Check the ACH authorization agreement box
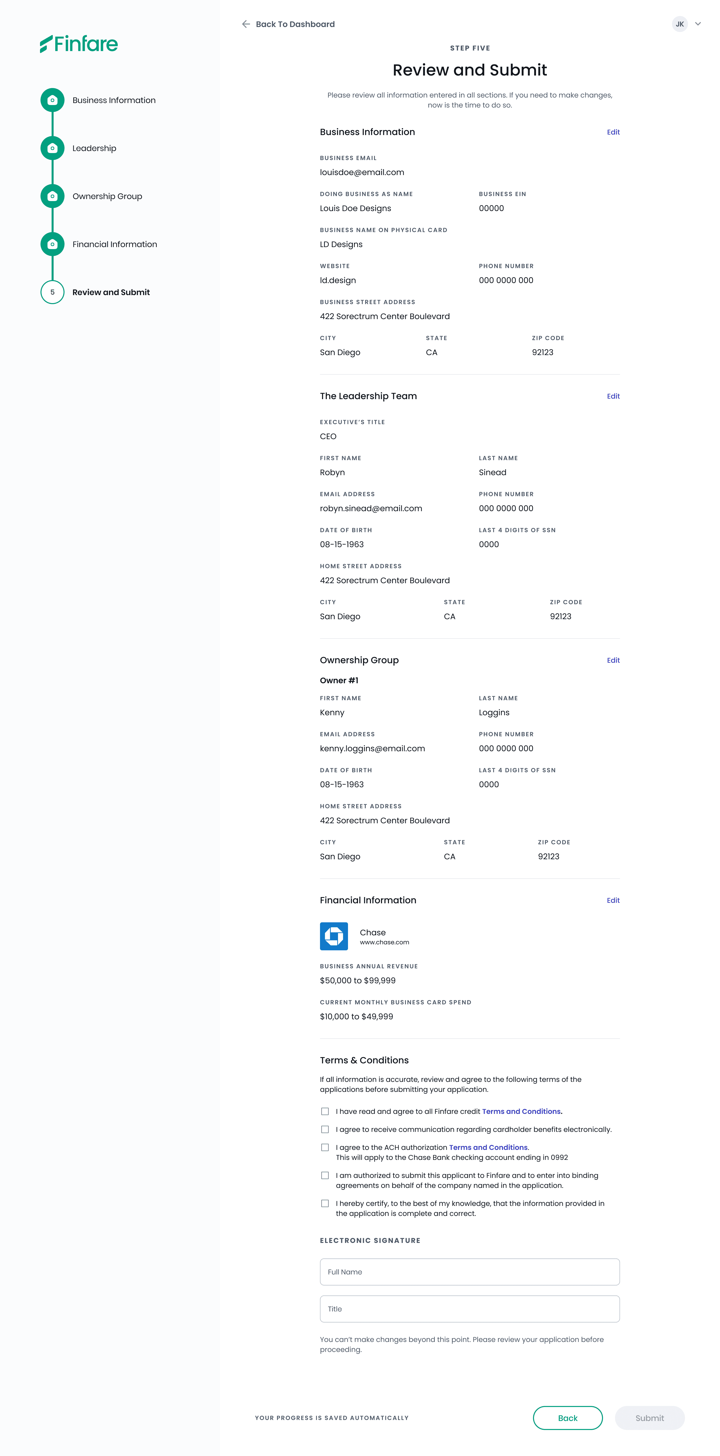 325,1147
